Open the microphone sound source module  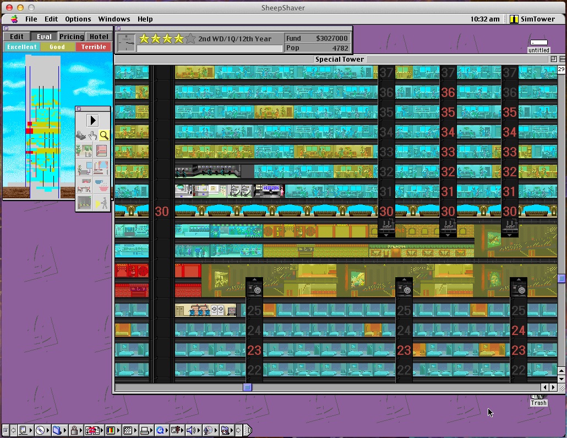click(x=210, y=430)
